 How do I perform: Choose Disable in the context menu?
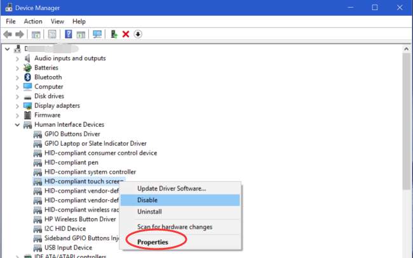pos(180,200)
